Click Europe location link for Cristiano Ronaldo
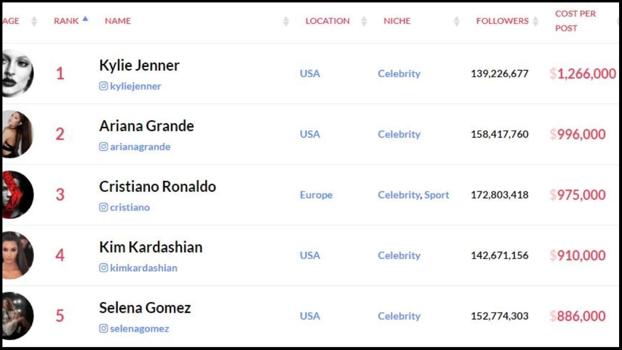622x350 pixels. pyautogui.click(x=316, y=195)
